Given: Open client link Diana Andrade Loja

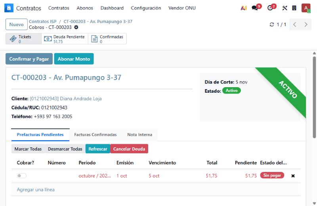Looking at the screenshot, I should pyautogui.click(x=66, y=99).
